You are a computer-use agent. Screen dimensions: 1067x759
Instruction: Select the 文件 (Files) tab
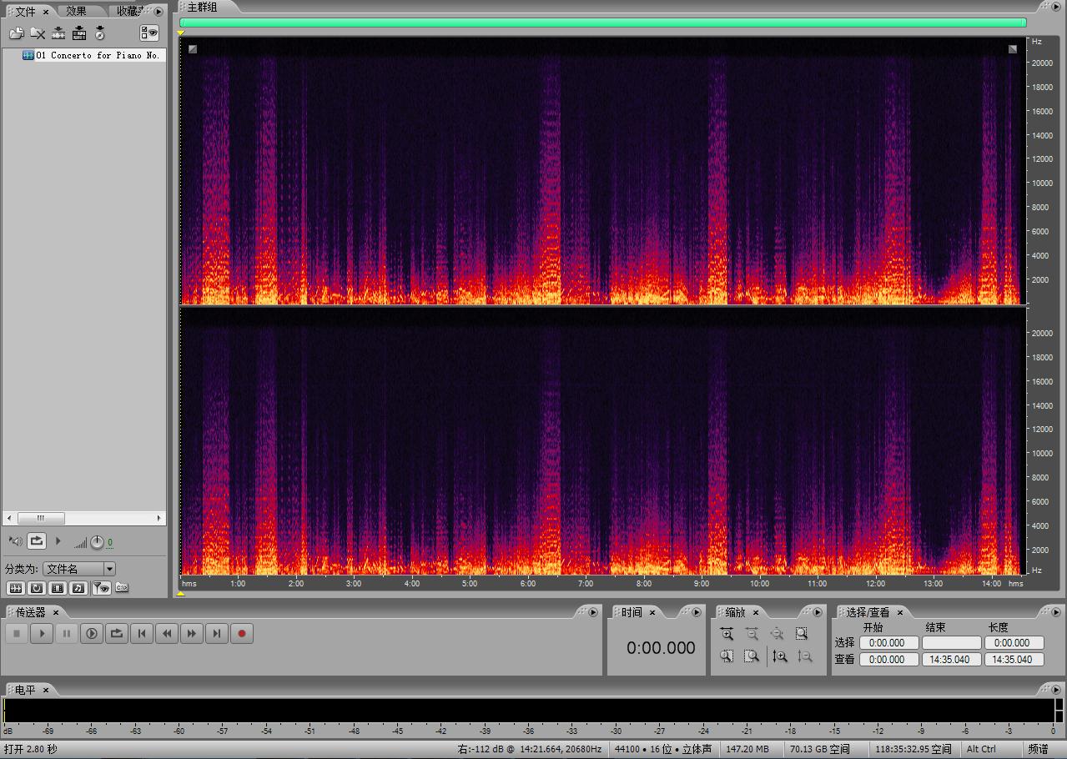(x=26, y=11)
